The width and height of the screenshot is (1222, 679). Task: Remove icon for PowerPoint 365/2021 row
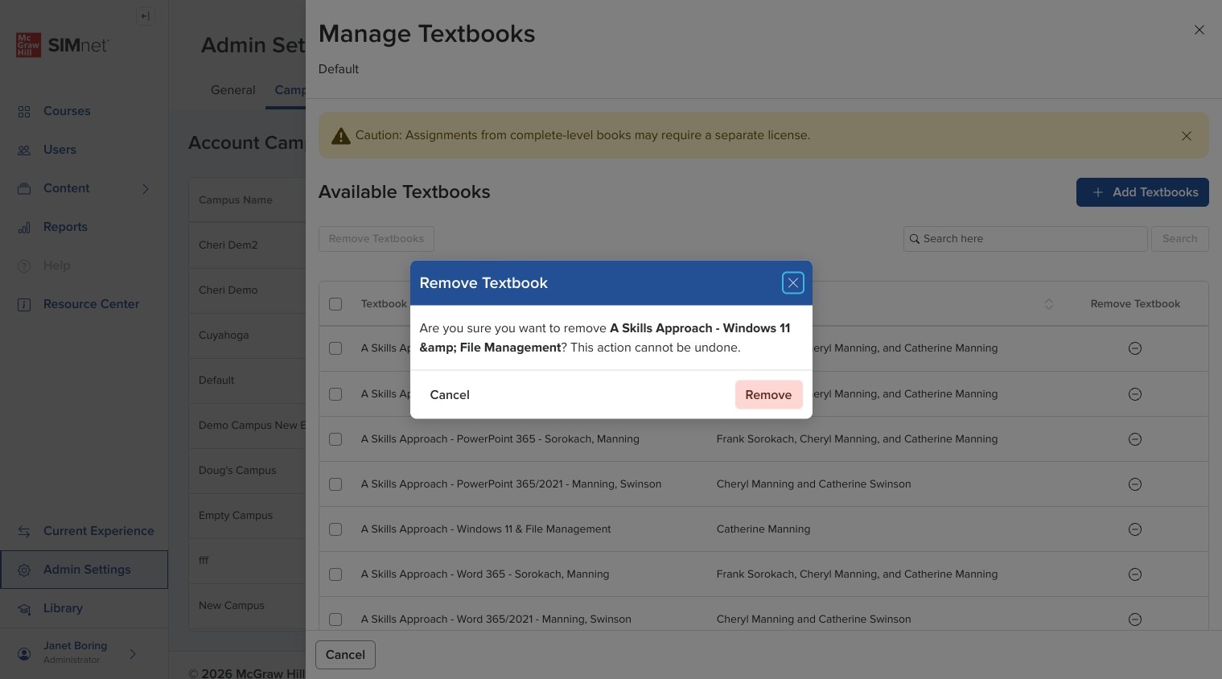point(1135,484)
